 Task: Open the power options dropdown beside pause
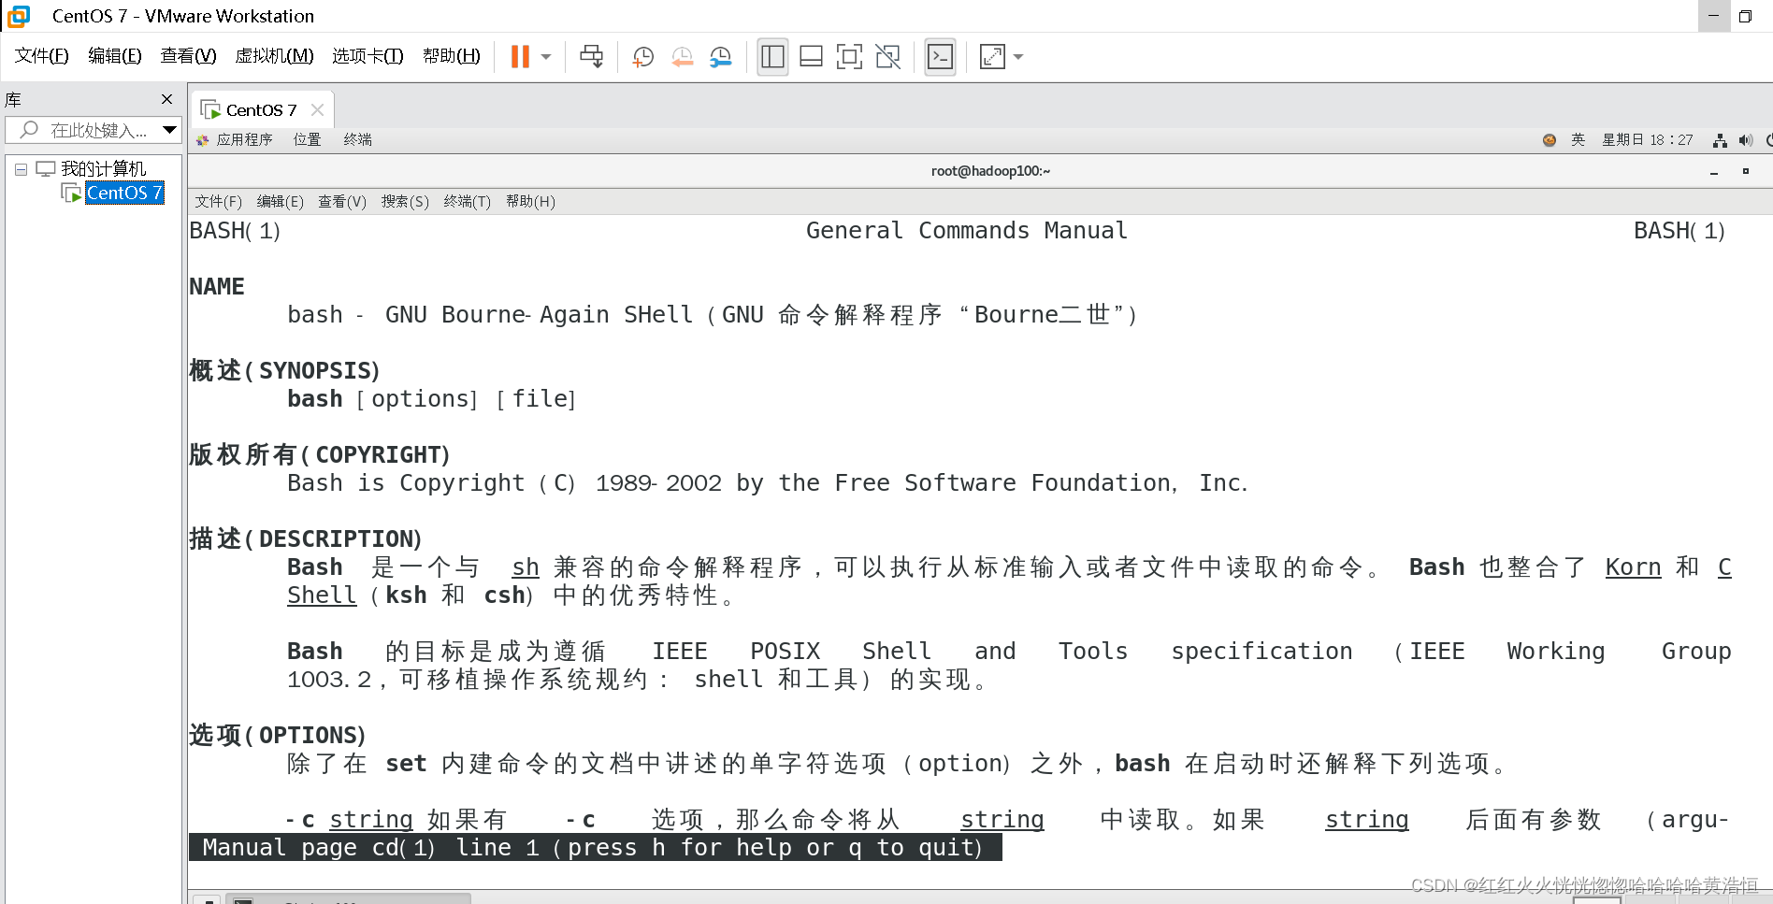pos(547,57)
